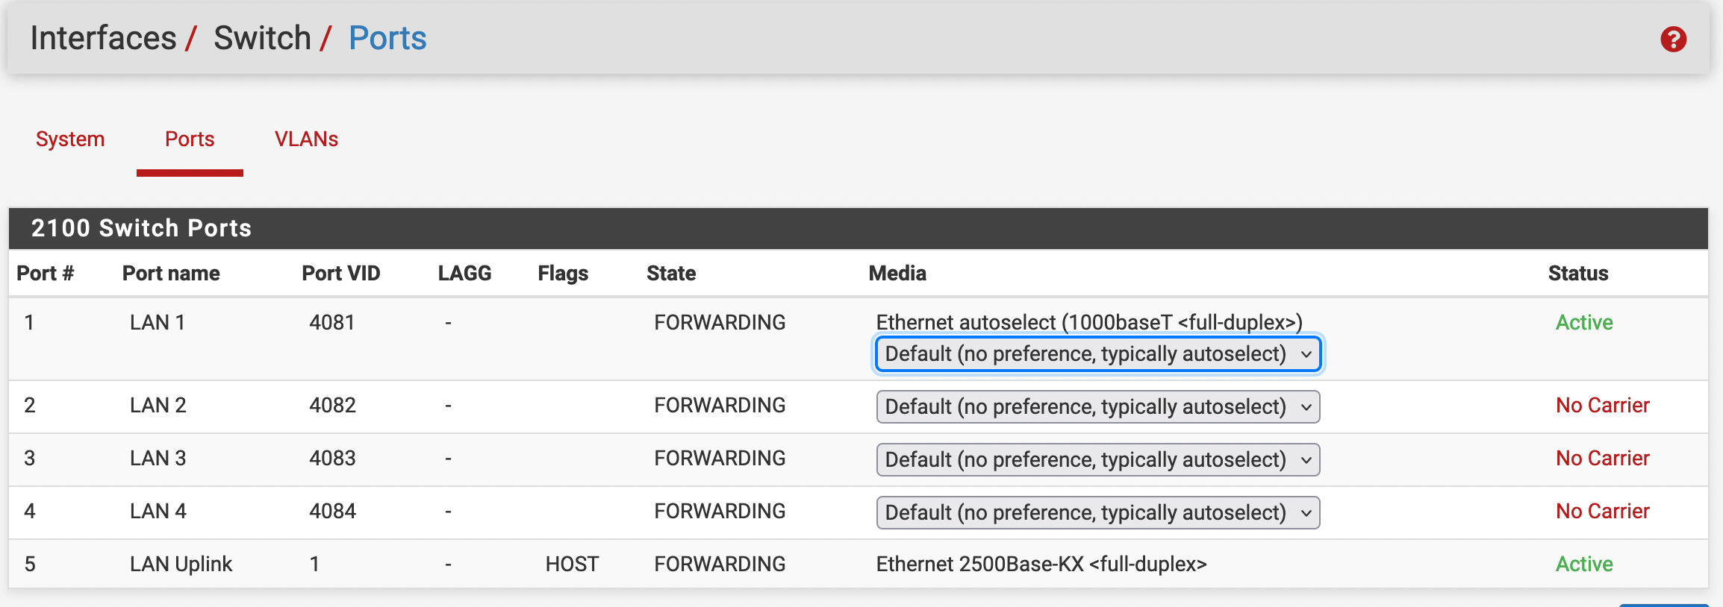
Task: Click the Active status for LAN 1
Action: pyautogui.click(x=1584, y=323)
